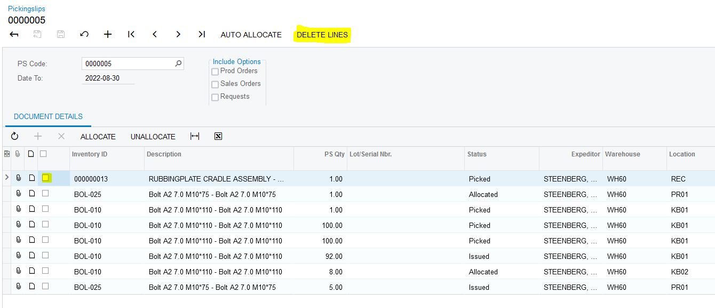Refresh the document details grid
Image resolution: width=715 pixels, height=308 pixels.
(x=14, y=136)
